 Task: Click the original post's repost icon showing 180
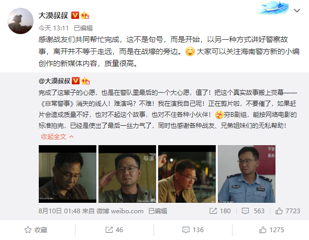220,211
